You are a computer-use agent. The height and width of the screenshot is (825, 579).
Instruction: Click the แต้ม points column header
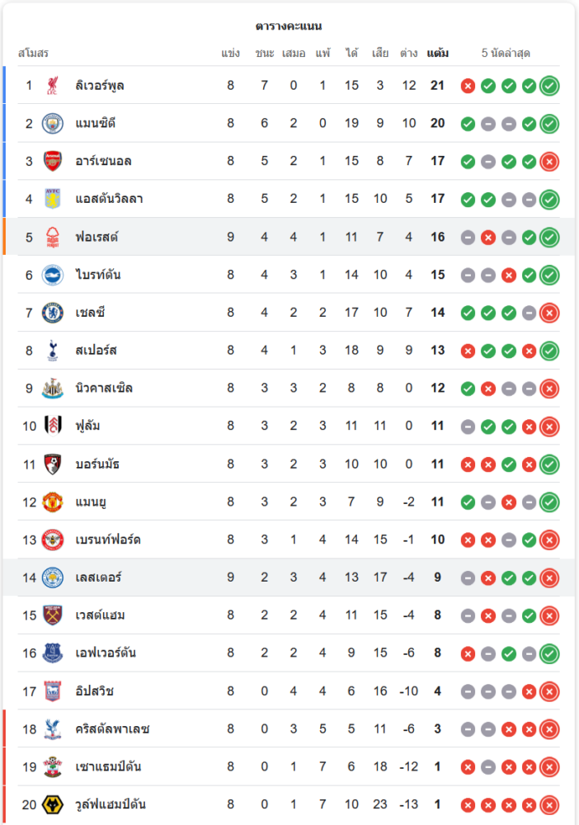point(438,54)
